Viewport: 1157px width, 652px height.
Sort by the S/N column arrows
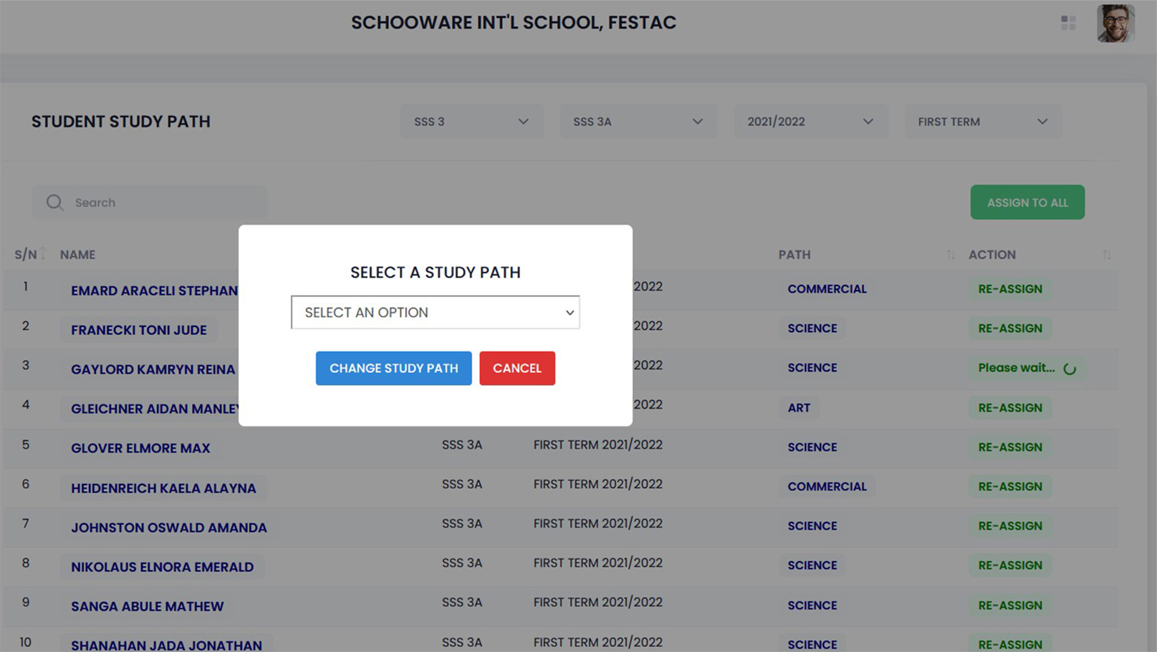click(x=43, y=254)
